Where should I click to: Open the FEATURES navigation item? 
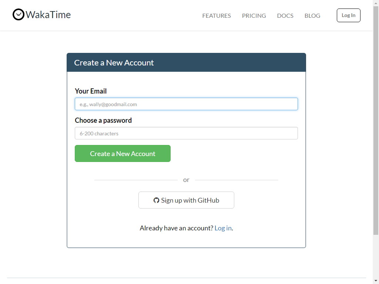click(x=217, y=16)
